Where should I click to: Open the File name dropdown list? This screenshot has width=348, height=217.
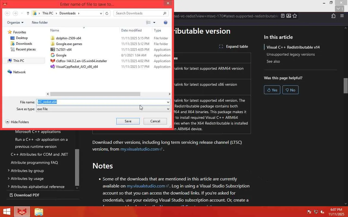(168, 102)
